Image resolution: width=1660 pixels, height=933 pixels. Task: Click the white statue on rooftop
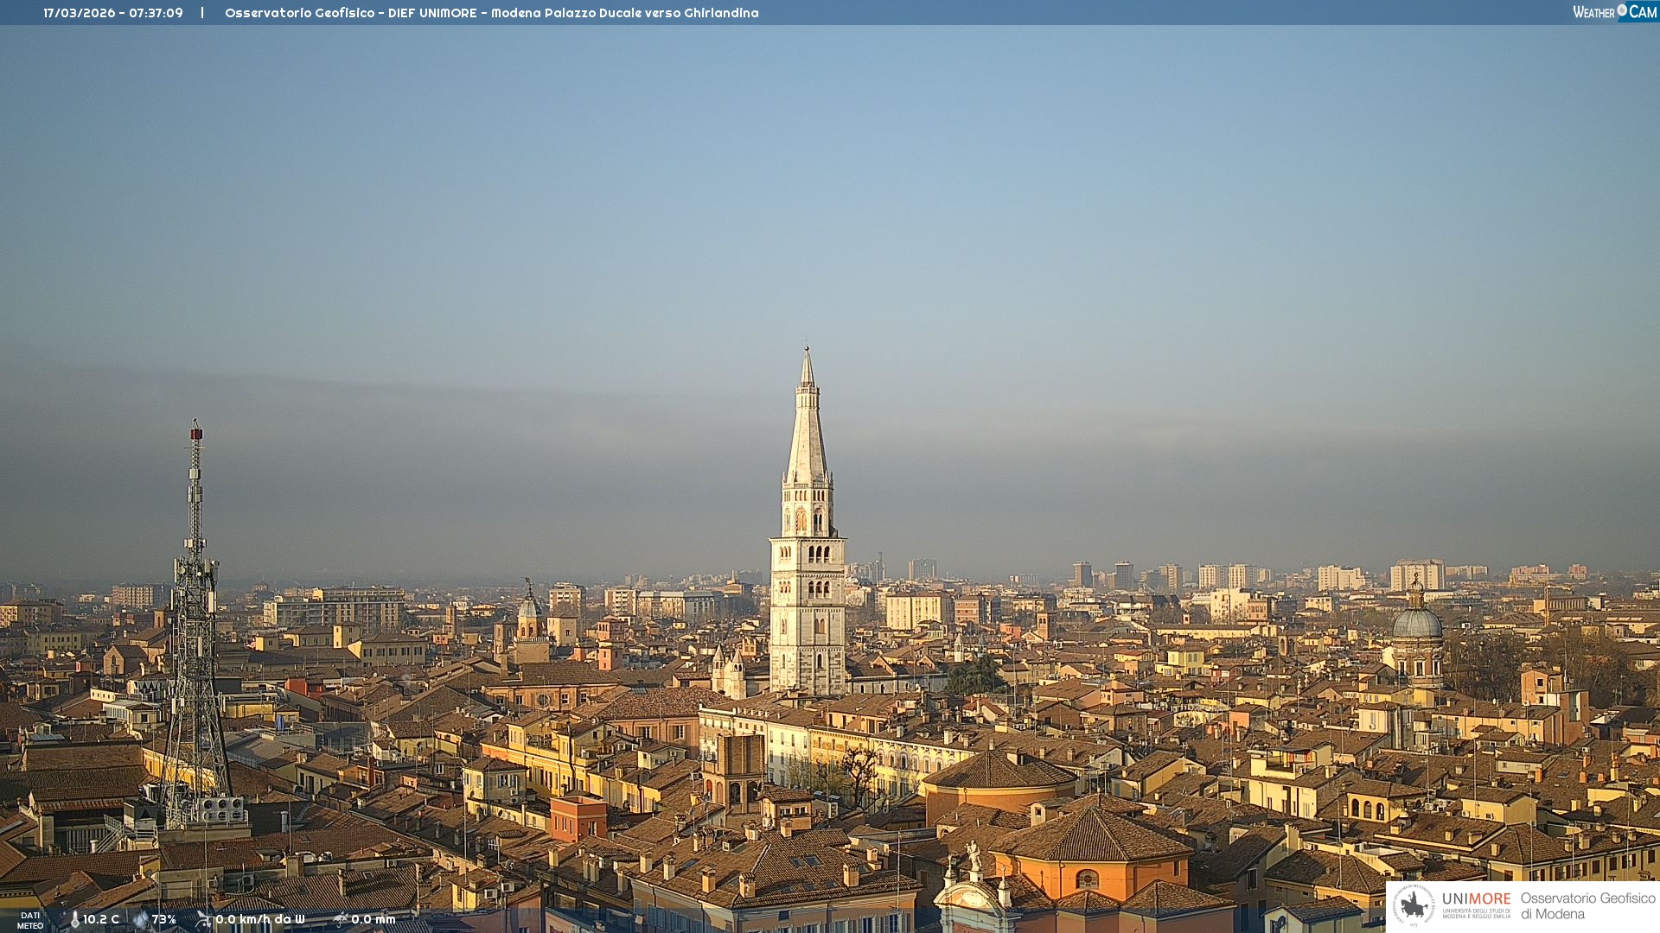point(974,856)
